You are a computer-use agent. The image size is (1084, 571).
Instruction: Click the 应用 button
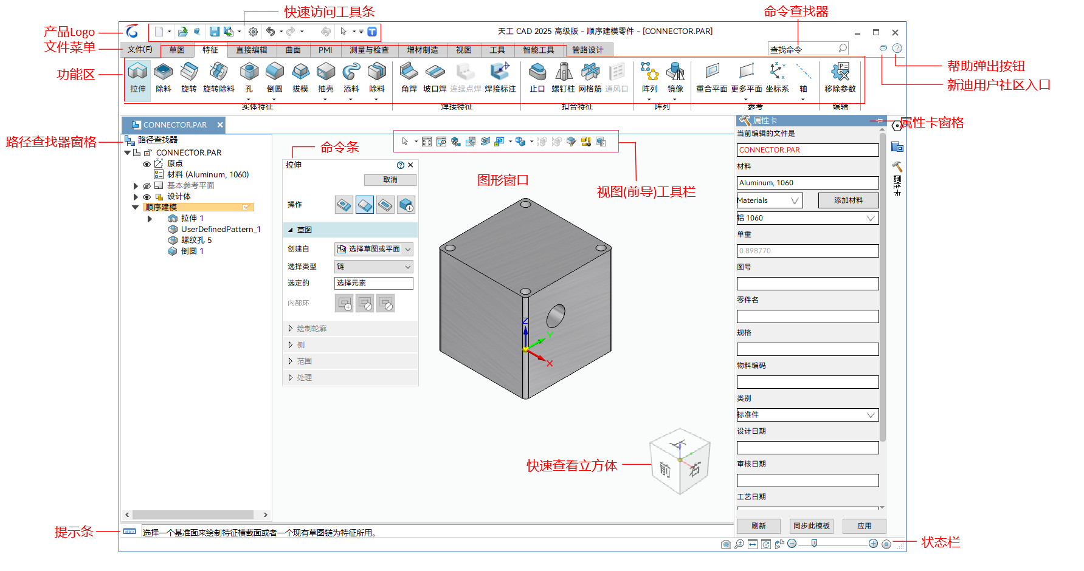point(865,526)
